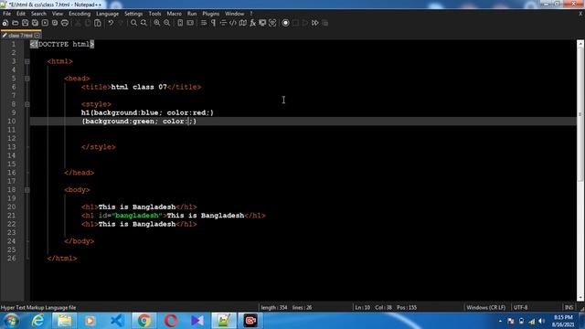Open the File menu
Image resolution: width=585 pixels, height=329 pixels.
tap(6, 14)
